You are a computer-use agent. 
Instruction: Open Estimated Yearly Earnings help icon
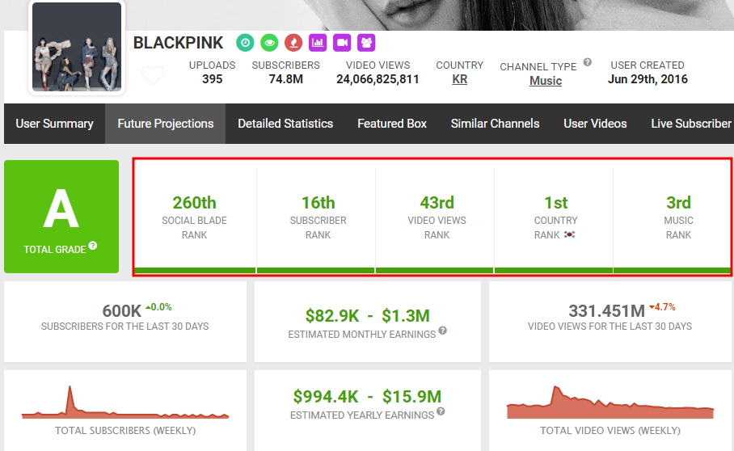click(441, 411)
